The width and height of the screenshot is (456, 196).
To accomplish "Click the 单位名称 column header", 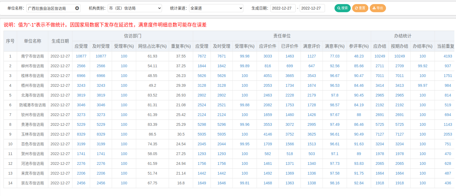I will (x=33, y=41).
